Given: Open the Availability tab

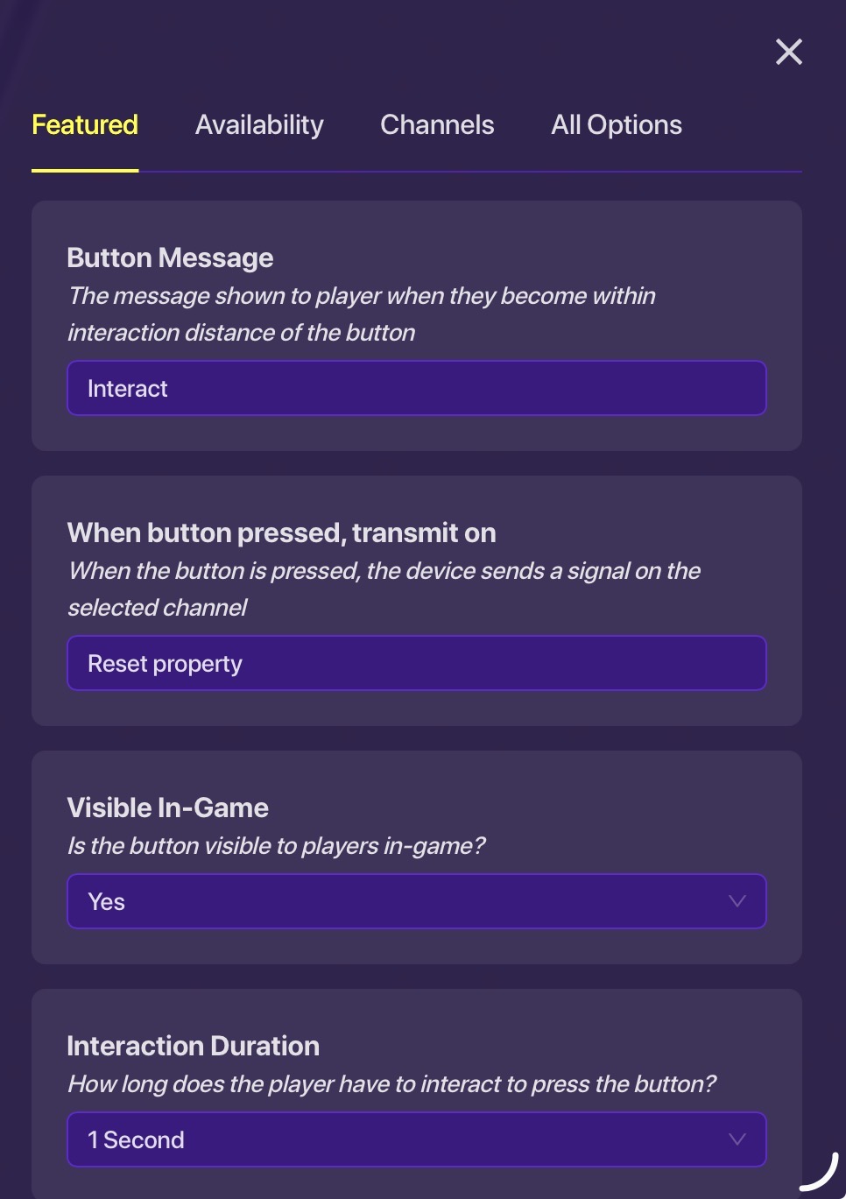Looking at the screenshot, I should click(259, 125).
